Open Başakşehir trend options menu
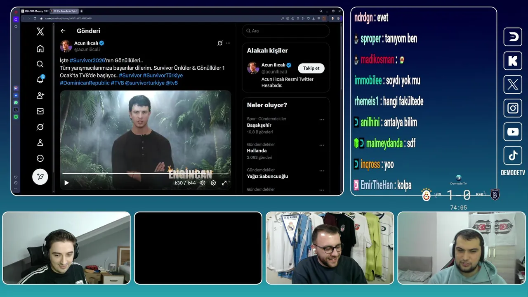Screen dimensions: 528x297 (321, 120)
